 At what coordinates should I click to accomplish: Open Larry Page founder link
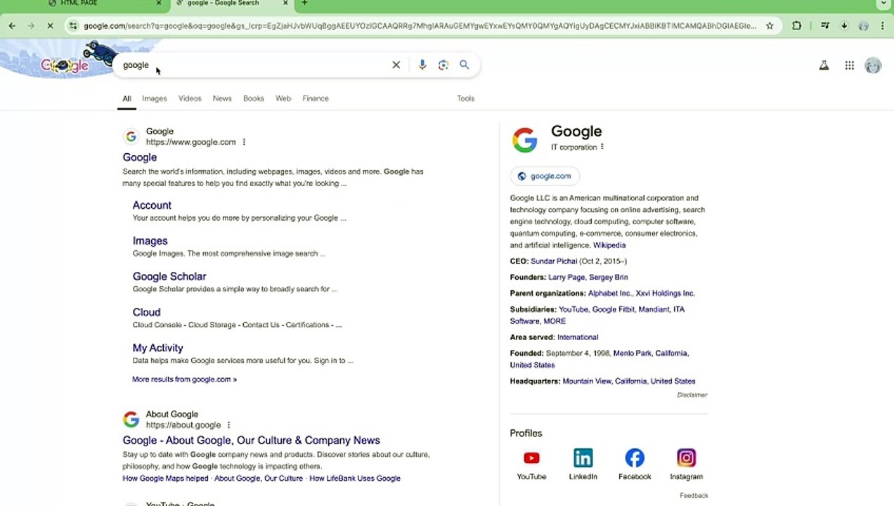(x=566, y=278)
